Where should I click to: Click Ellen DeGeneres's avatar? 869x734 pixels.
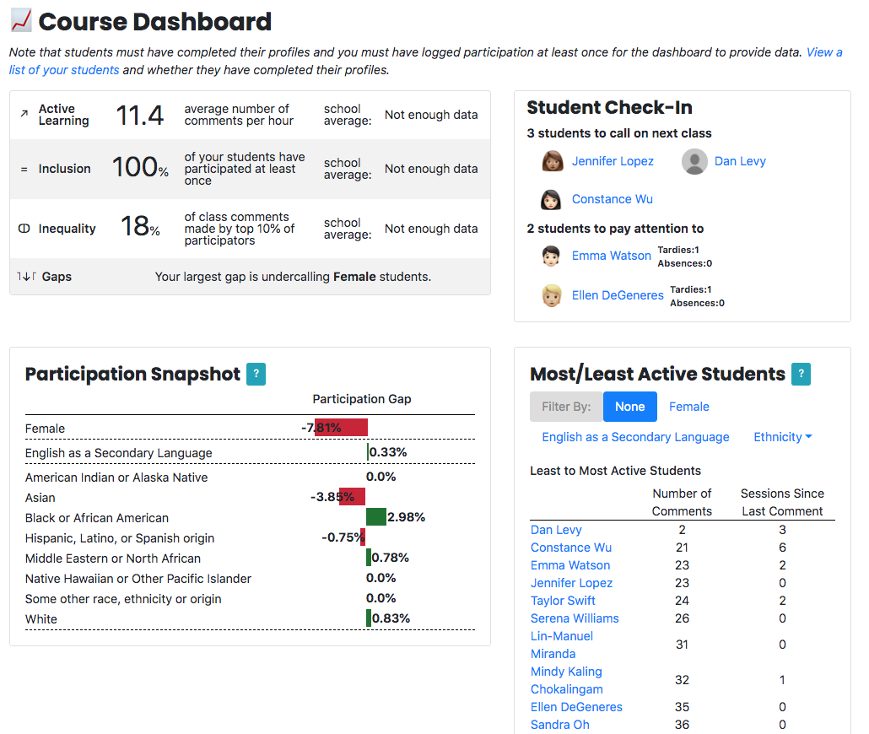552,295
